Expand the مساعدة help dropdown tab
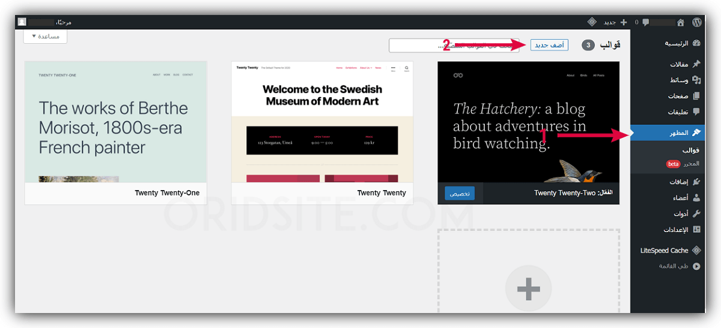Viewport: 721px width, 328px height. [x=46, y=37]
